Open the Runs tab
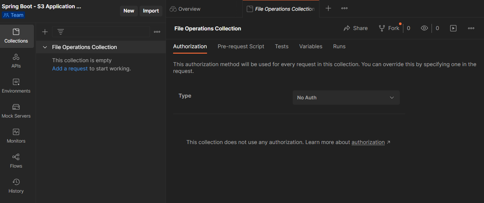The image size is (484, 203). pyautogui.click(x=339, y=46)
